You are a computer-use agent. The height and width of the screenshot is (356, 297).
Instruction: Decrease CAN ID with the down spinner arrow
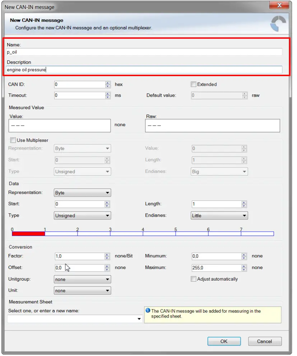tap(108, 86)
